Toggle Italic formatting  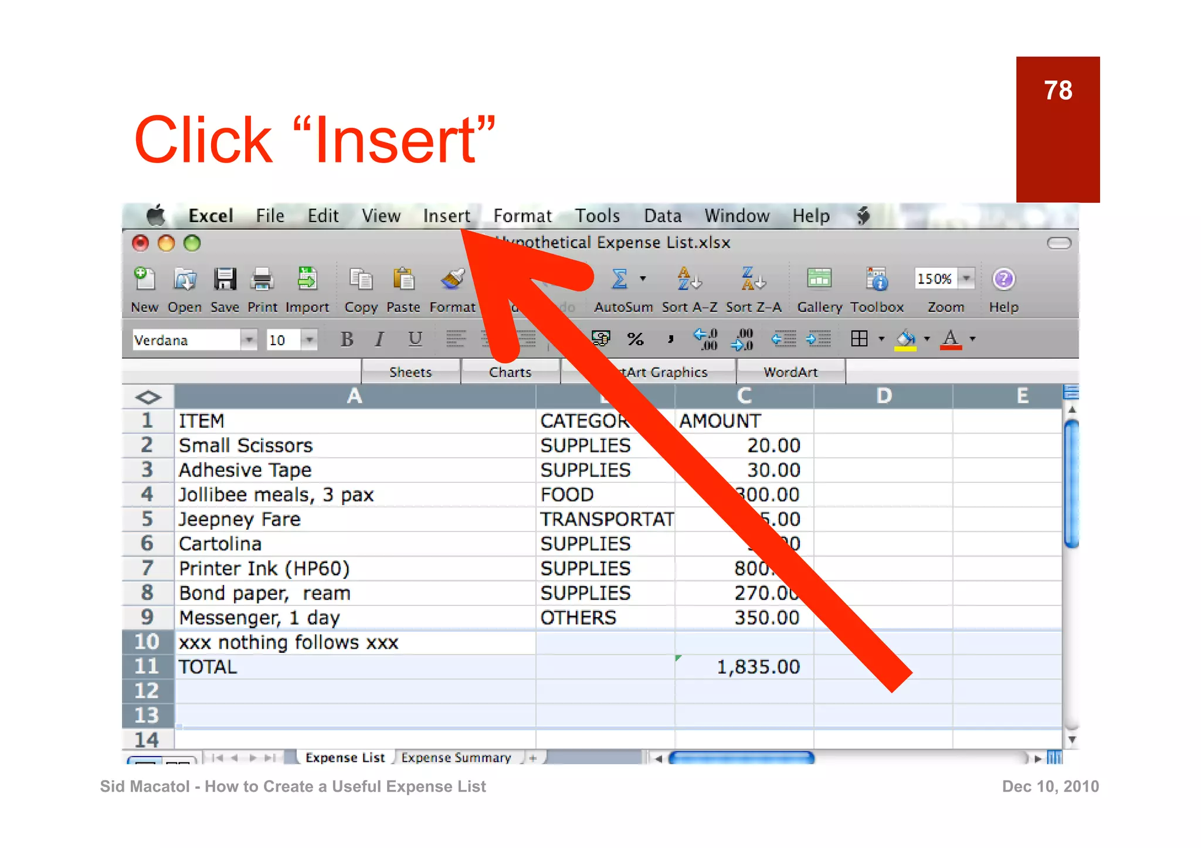pyautogui.click(x=380, y=339)
